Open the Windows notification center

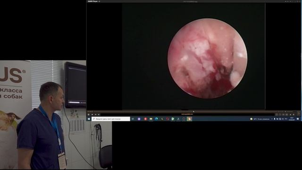(298, 119)
